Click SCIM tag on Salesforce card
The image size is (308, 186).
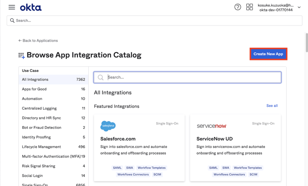click(157, 174)
